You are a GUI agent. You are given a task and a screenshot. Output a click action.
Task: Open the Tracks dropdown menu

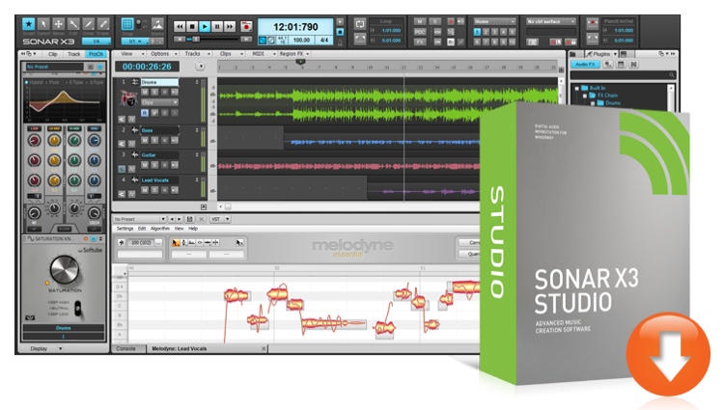(x=193, y=54)
